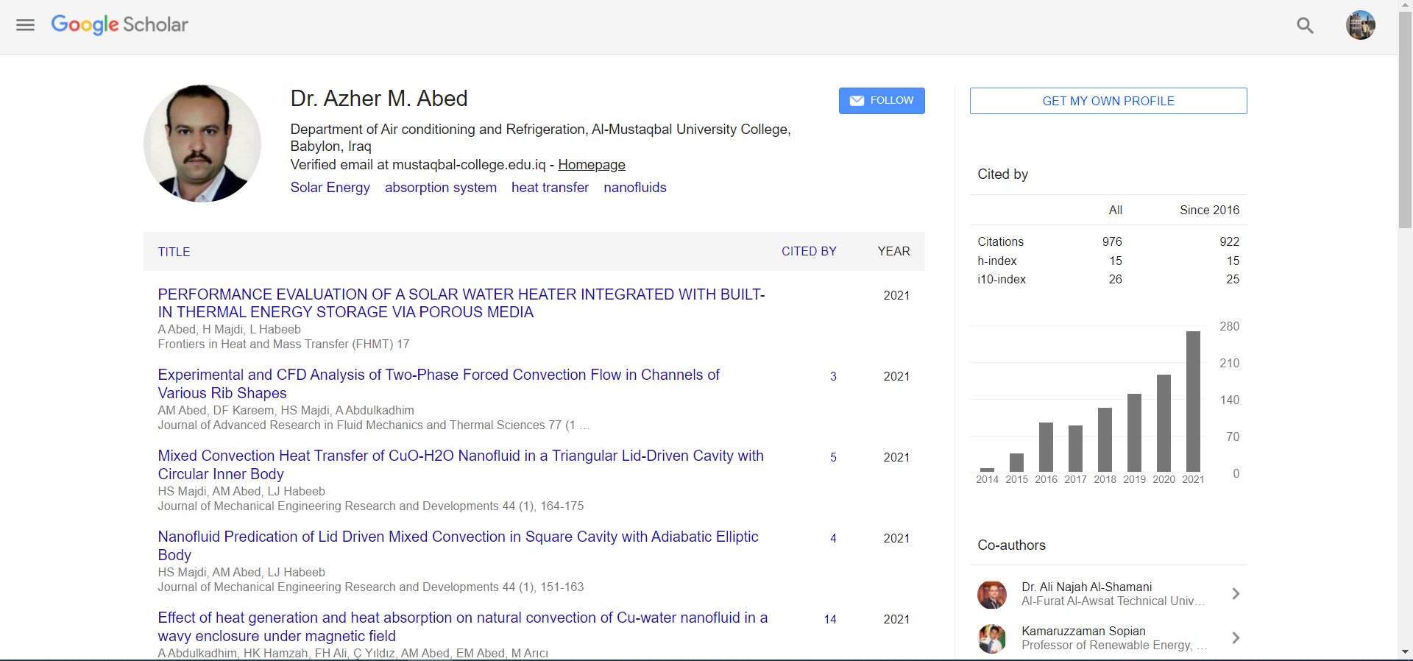Click Dr. Azher M. Abed's profile photo
1413x661 pixels.
(202, 144)
